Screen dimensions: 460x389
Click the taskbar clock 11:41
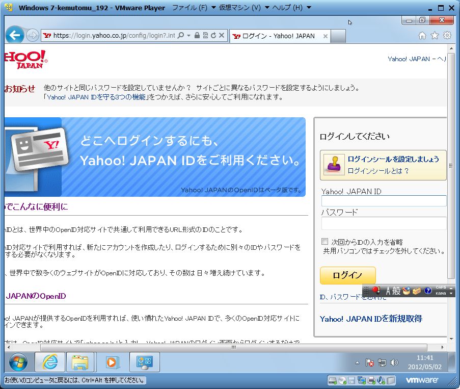click(425, 357)
